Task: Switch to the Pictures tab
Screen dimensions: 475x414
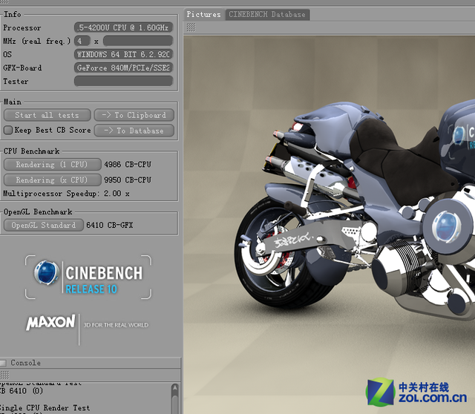Action: (203, 14)
